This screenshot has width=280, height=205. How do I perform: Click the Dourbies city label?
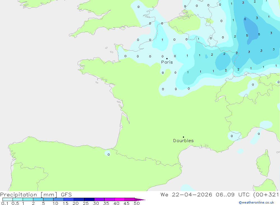click(x=183, y=141)
